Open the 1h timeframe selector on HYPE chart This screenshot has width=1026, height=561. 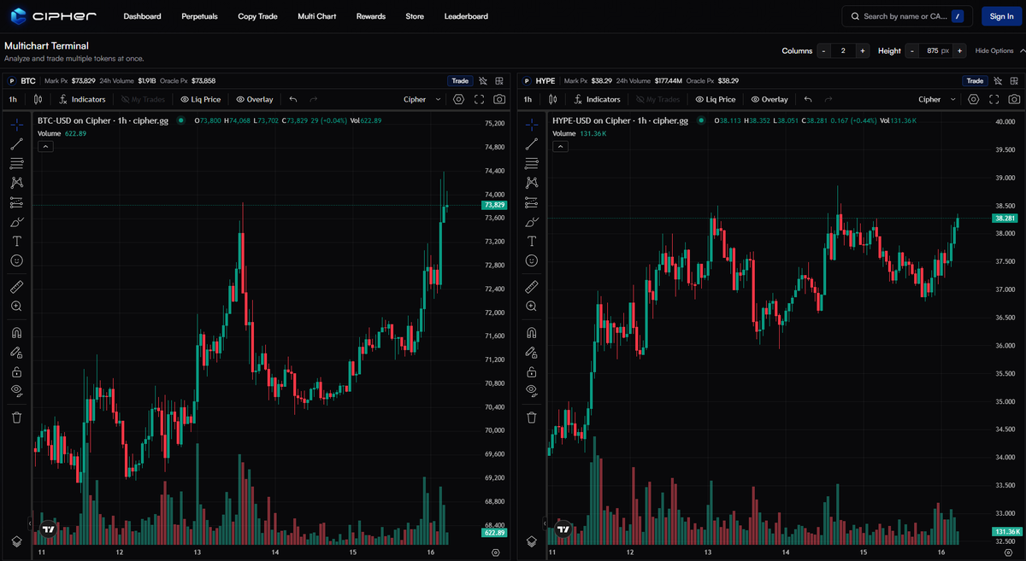click(x=527, y=99)
